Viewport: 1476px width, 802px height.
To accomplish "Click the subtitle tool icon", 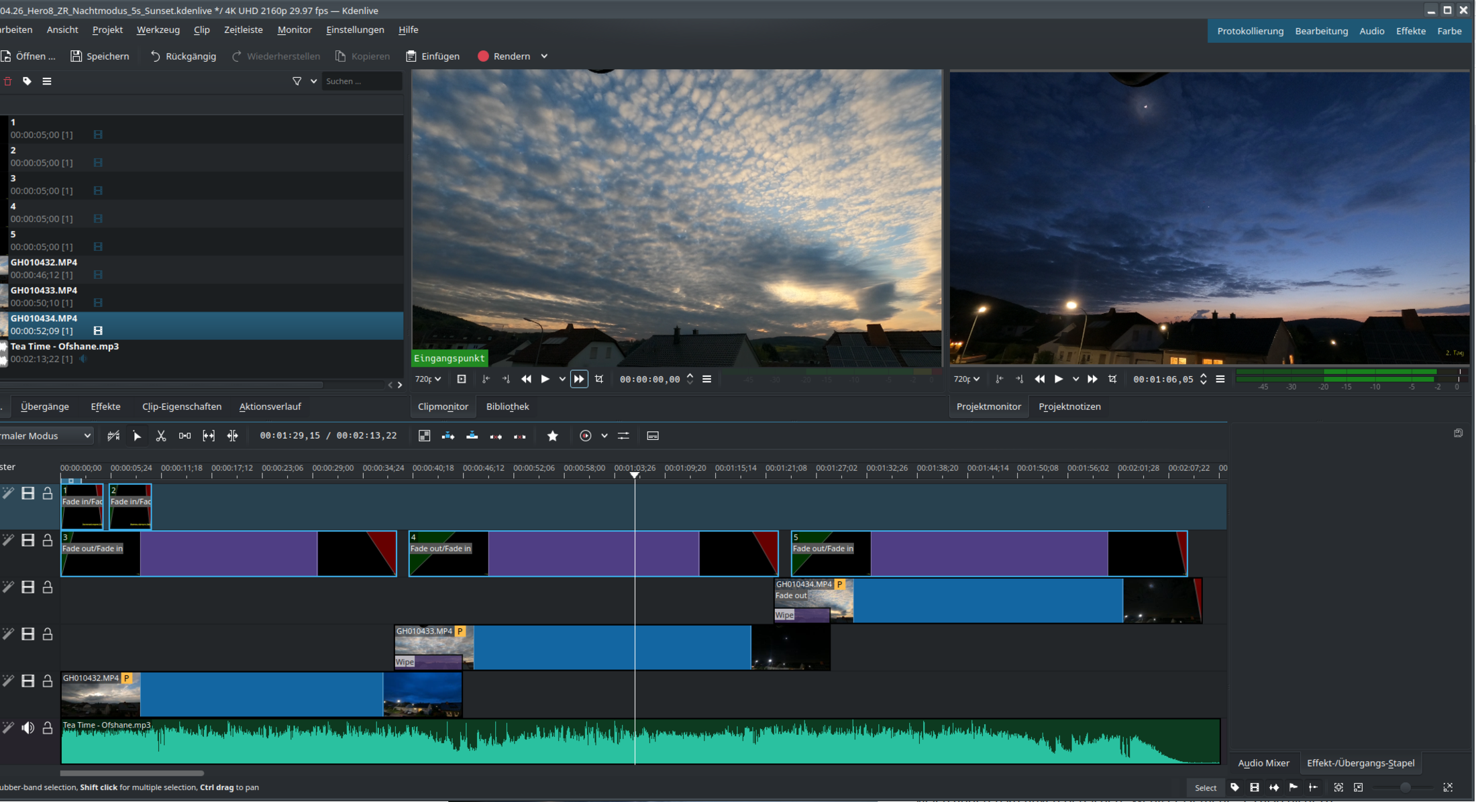I will tap(652, 436).
